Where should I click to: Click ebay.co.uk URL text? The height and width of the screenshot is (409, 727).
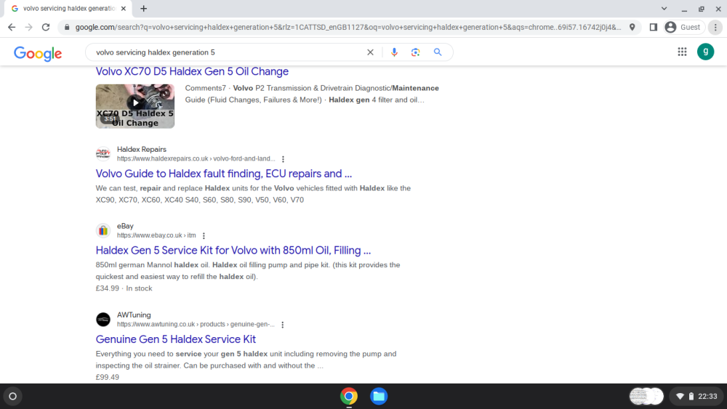156,235
